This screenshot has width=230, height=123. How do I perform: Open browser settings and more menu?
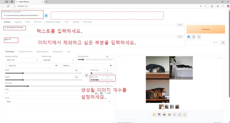click(x=223, y=6)
